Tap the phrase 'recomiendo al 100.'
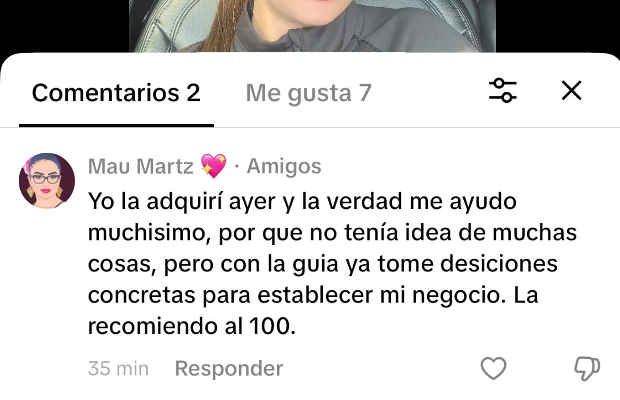 pos(192,327)
